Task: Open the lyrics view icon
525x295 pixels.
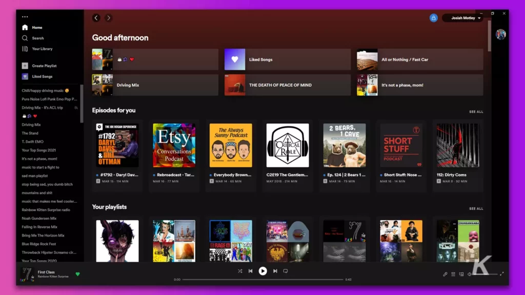Action: 445,274
